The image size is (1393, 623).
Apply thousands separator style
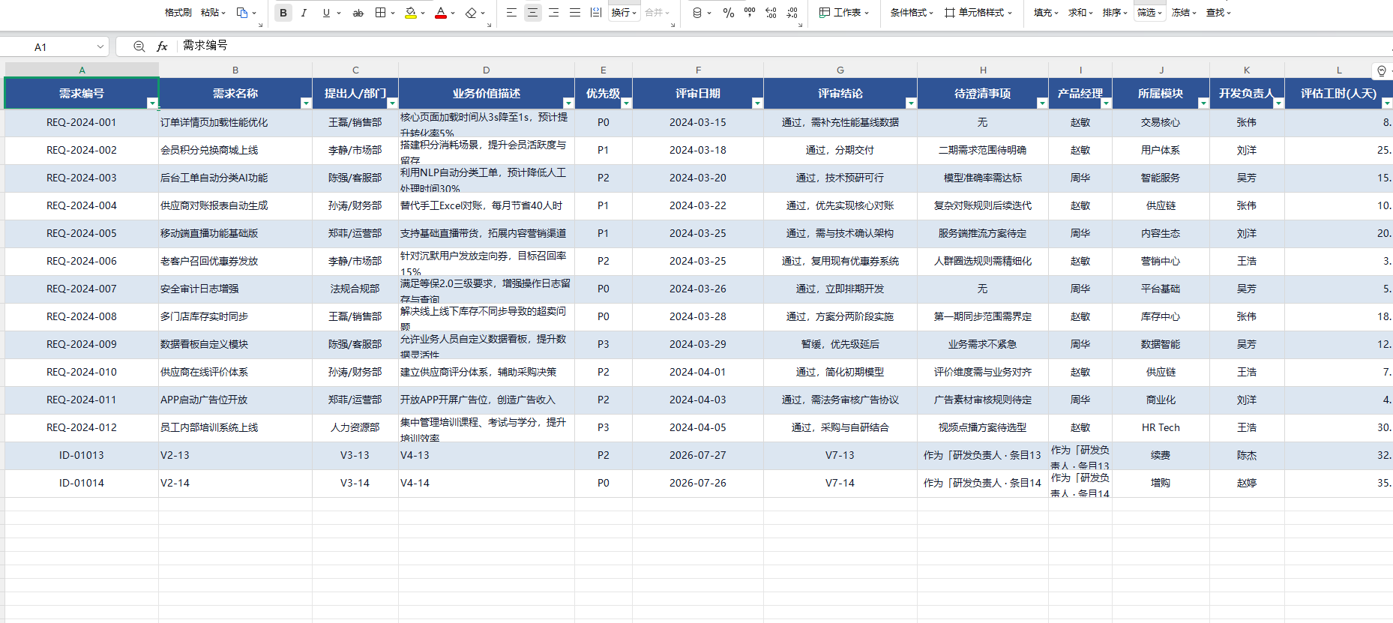click(750, 13)
